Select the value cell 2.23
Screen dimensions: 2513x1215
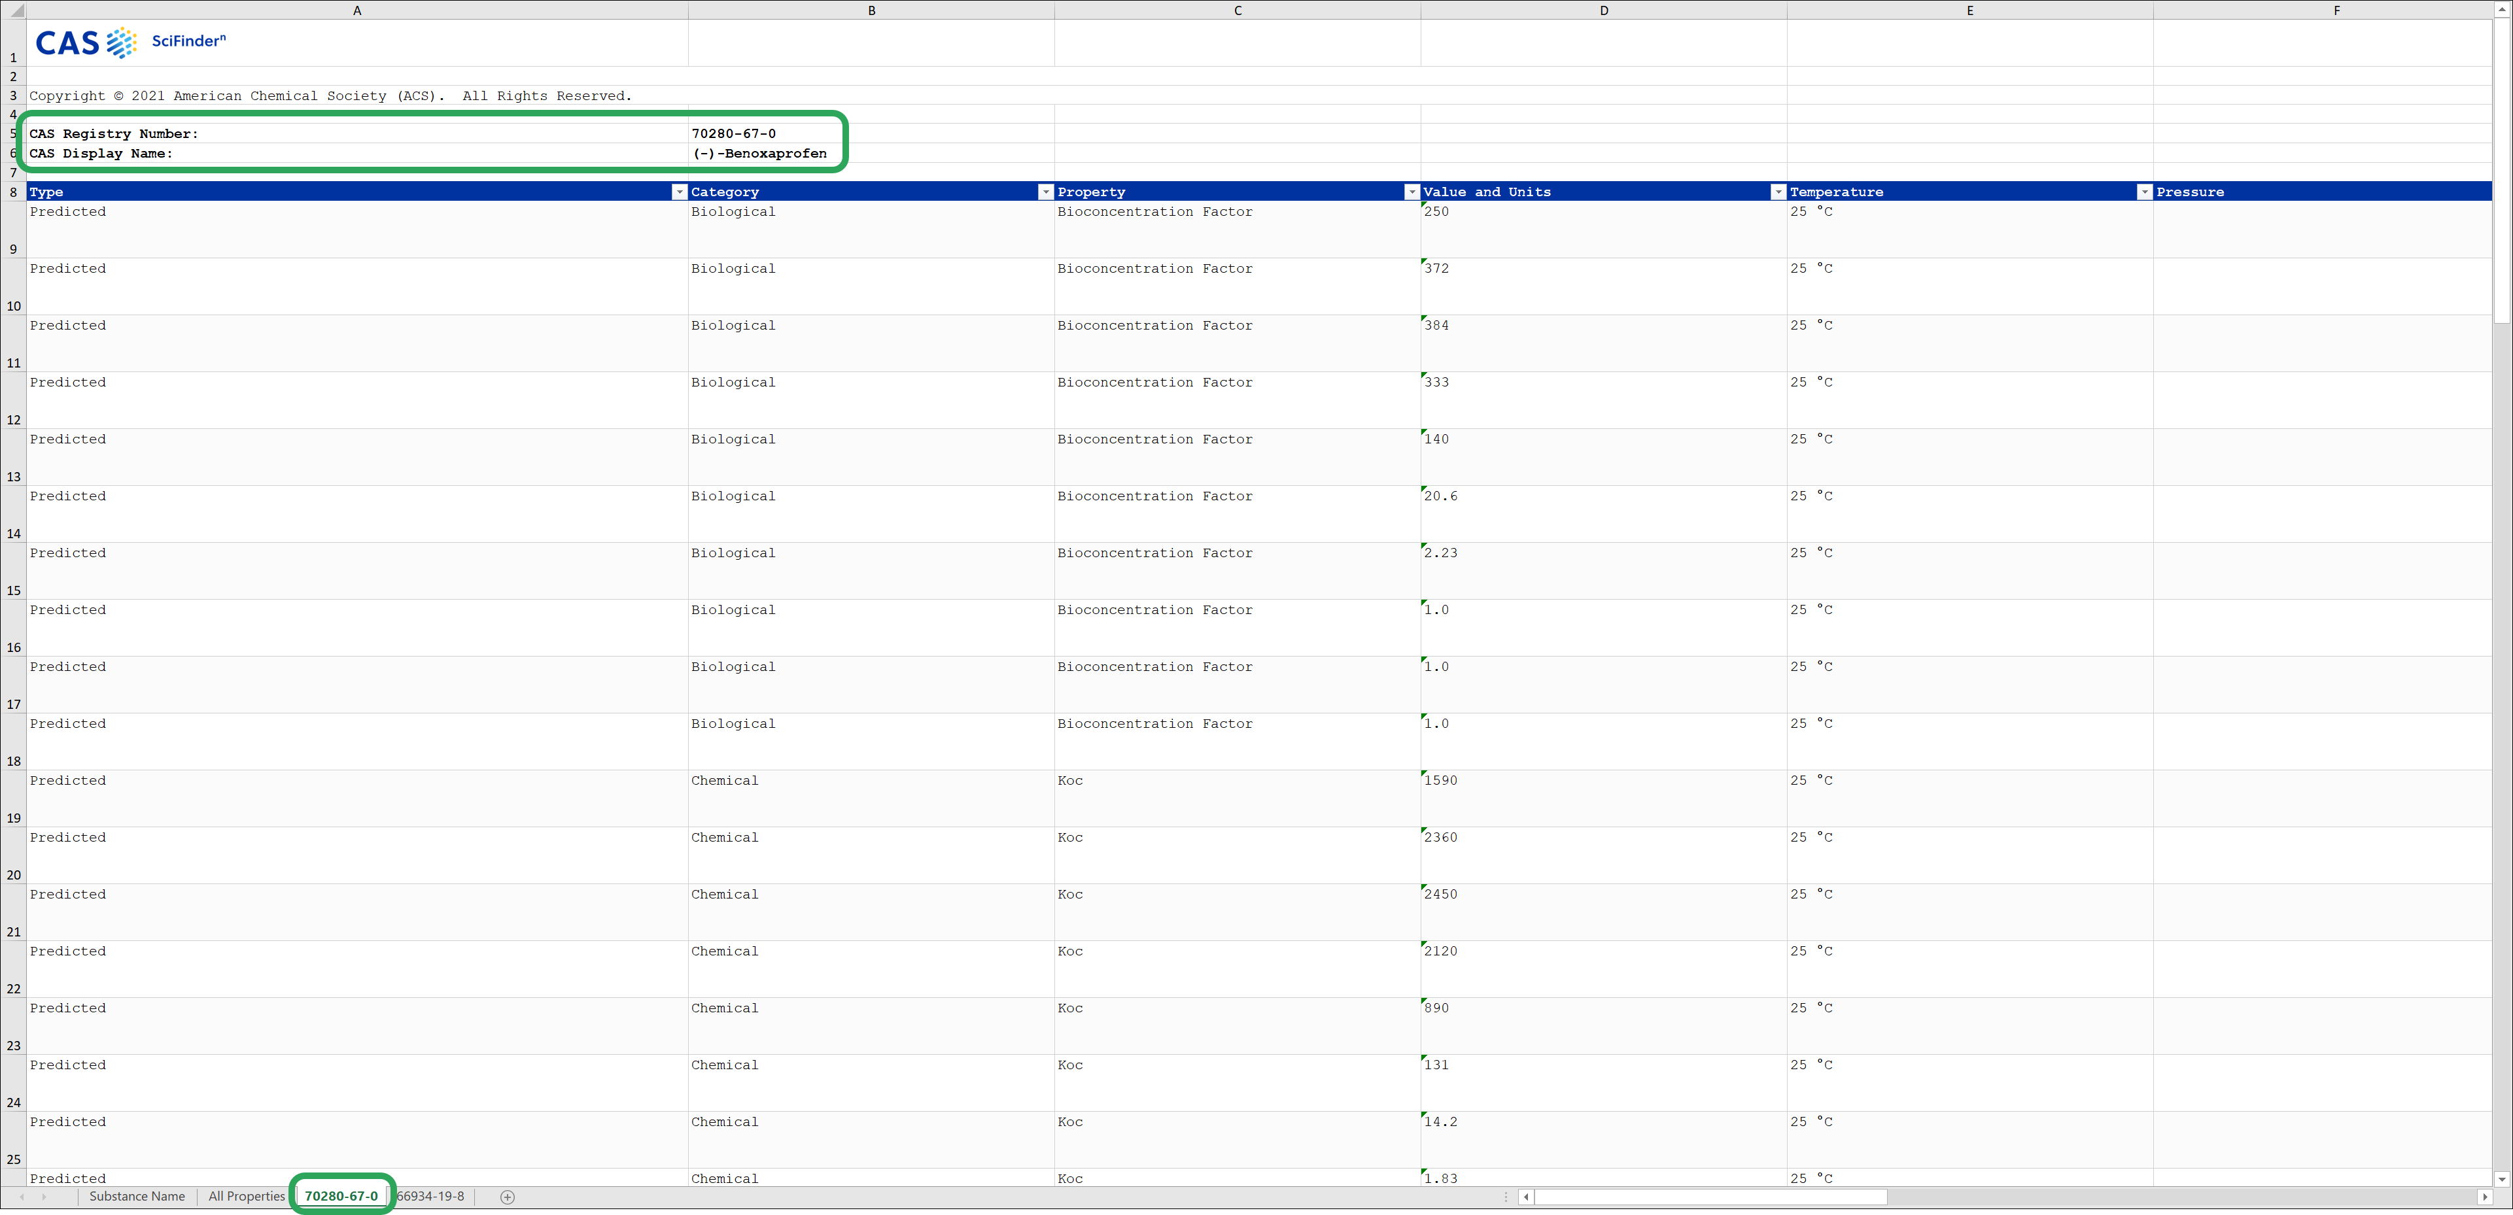point(1604,570)
